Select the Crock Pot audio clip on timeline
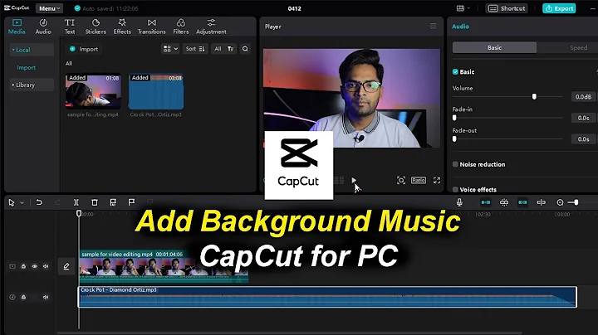598x335 pixels. tap(327, 297)
